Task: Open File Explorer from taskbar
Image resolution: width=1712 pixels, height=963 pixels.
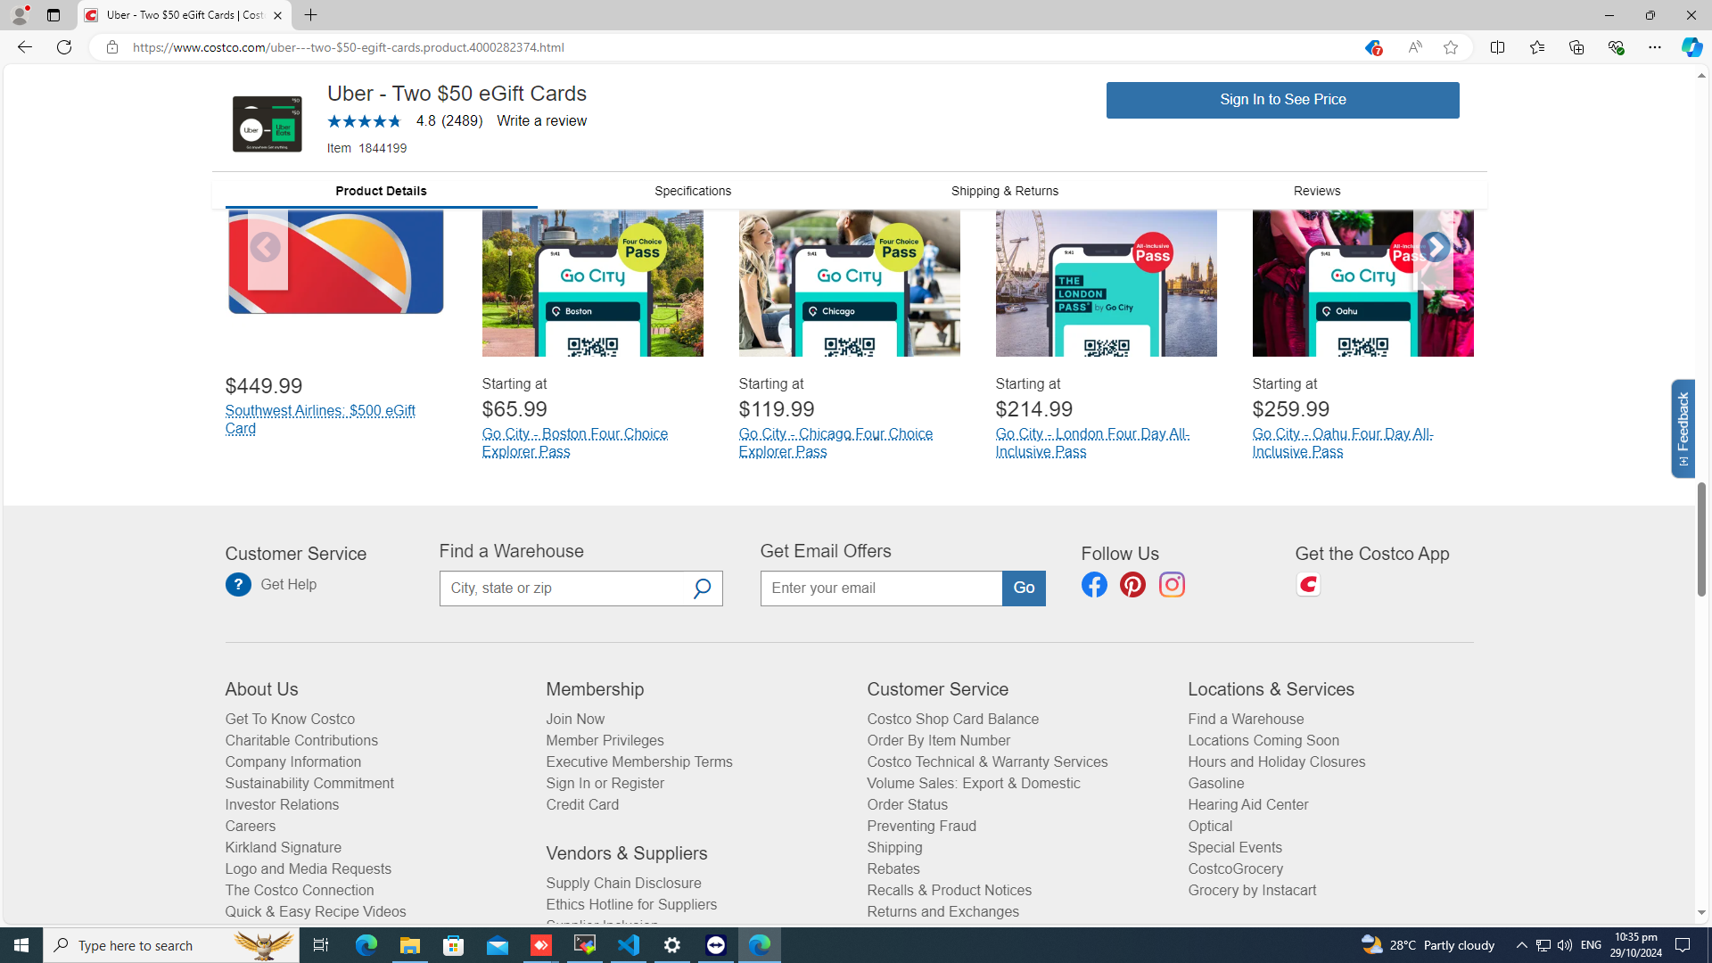Action: (410, 945)
